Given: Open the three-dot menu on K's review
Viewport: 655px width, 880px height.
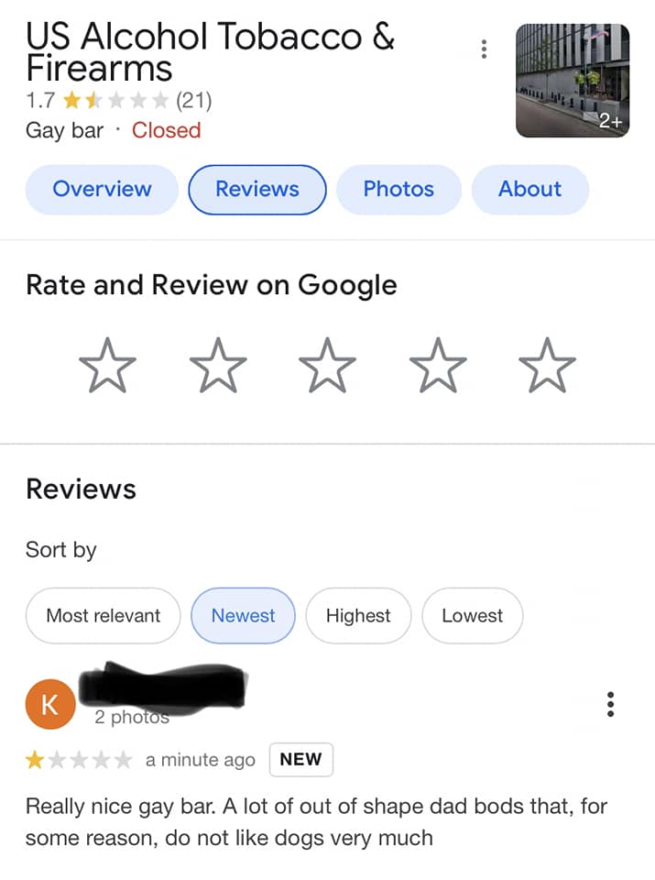Looking at the screenshot, I should [611, 704].
